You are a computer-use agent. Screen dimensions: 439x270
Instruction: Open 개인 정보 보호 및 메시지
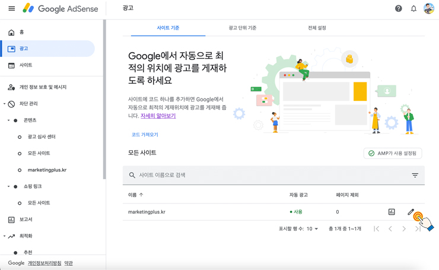point(43,87)
